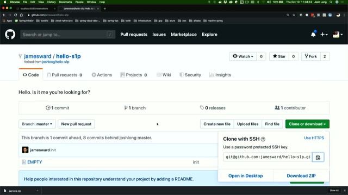Copy the SSH clone URL to clipboard

318,157
